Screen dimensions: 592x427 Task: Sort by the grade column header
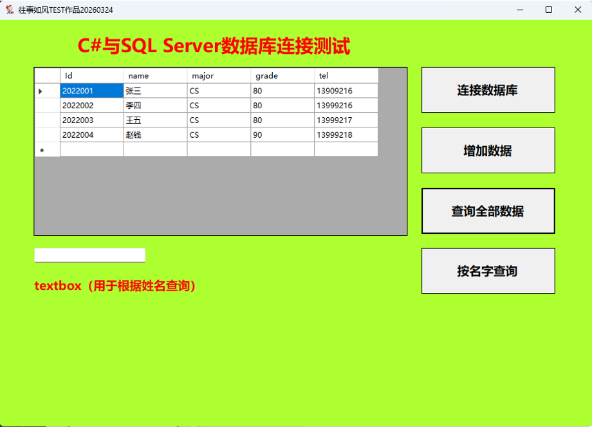click(x=282, y=75)
